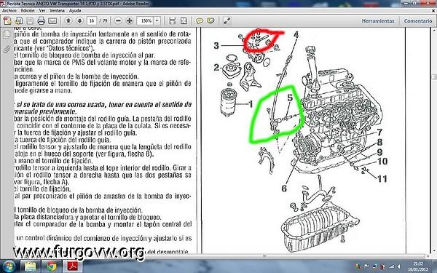The image size is (437, 273).
Task: Select the highlight text tool
Action: [211, 21]
